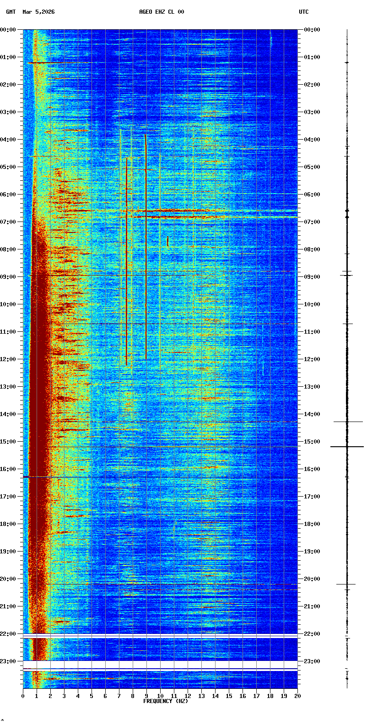Click the 20 Hz tick label on frequency axis

[297, 696]
